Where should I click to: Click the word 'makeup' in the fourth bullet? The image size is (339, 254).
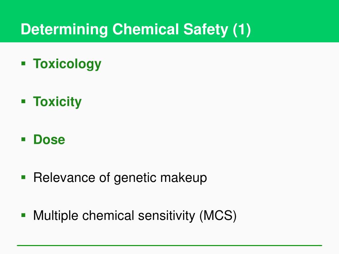pyautogui.click(x=183, y=178)
